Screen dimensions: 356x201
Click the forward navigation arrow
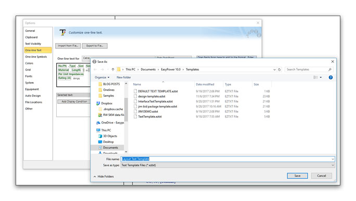[102, 70]
